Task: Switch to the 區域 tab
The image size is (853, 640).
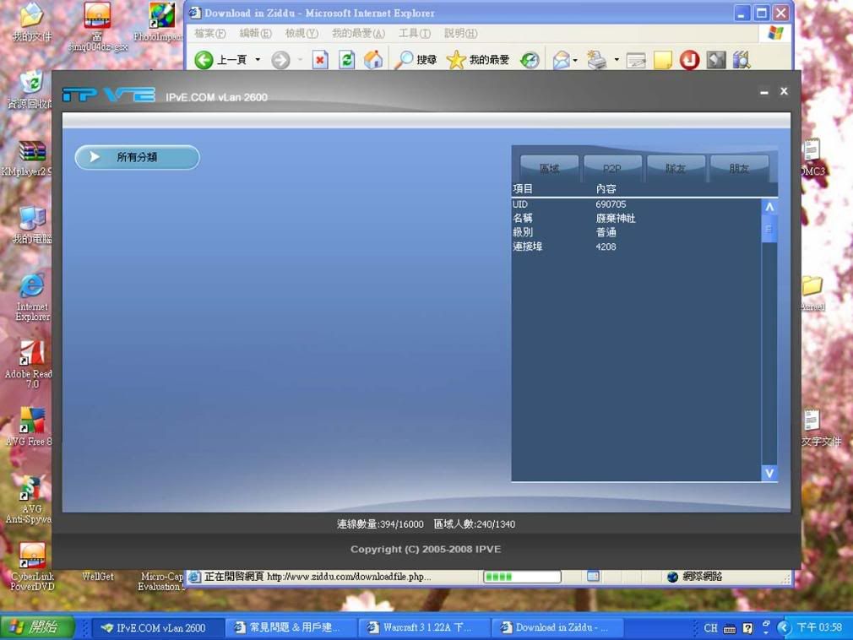Action: (549, 168)
